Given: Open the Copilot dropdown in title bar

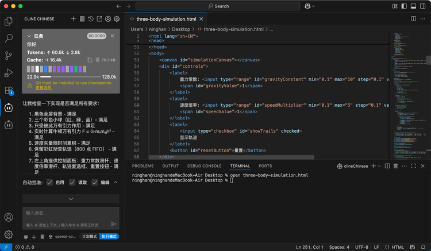Looking at the screenshot, I should point(309,6).
